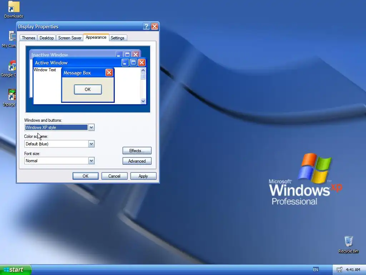
Task: Click the preview Inactive Window maximize icon
Action: tap(128, 54)
